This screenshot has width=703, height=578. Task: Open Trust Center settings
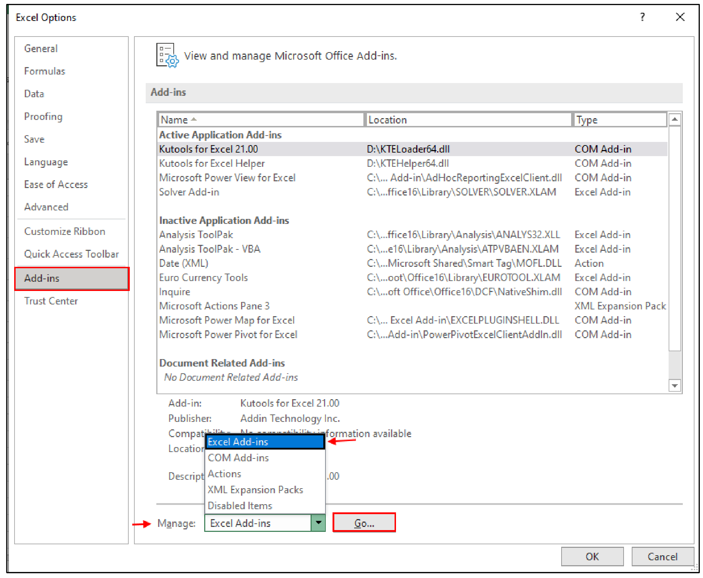51,301
